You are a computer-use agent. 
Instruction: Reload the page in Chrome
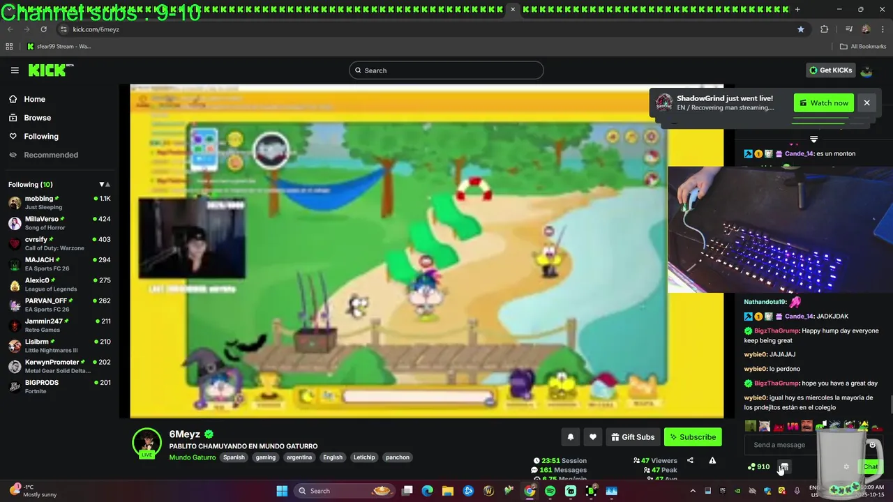tap(43, 29)
